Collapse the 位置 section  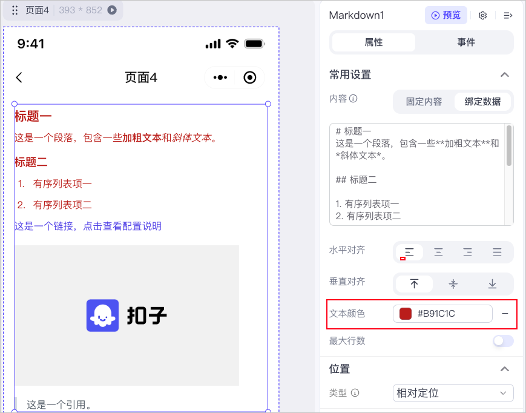tap(505, 369)
